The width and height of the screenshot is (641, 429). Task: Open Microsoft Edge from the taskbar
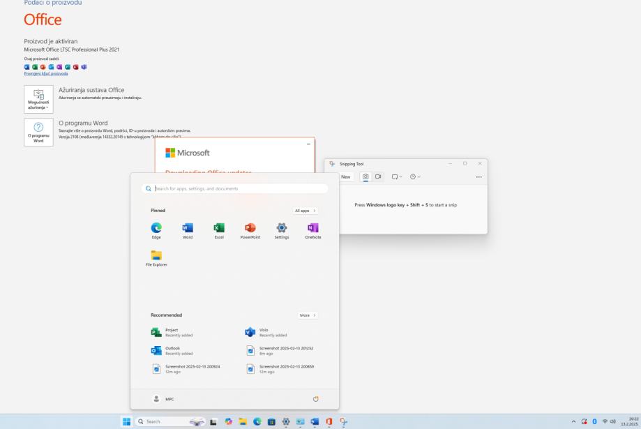pos(257,421)
